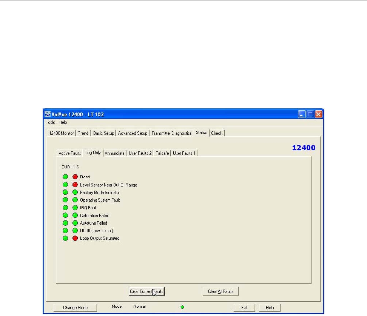Image resolution: width=367 pixels, height=316 pixels.
Task: Click the CUR column header
Action: pos(66,167)
